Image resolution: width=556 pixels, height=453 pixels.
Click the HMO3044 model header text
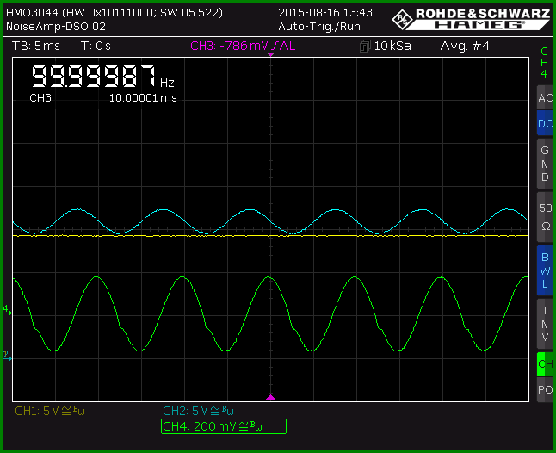pos(114,13)
